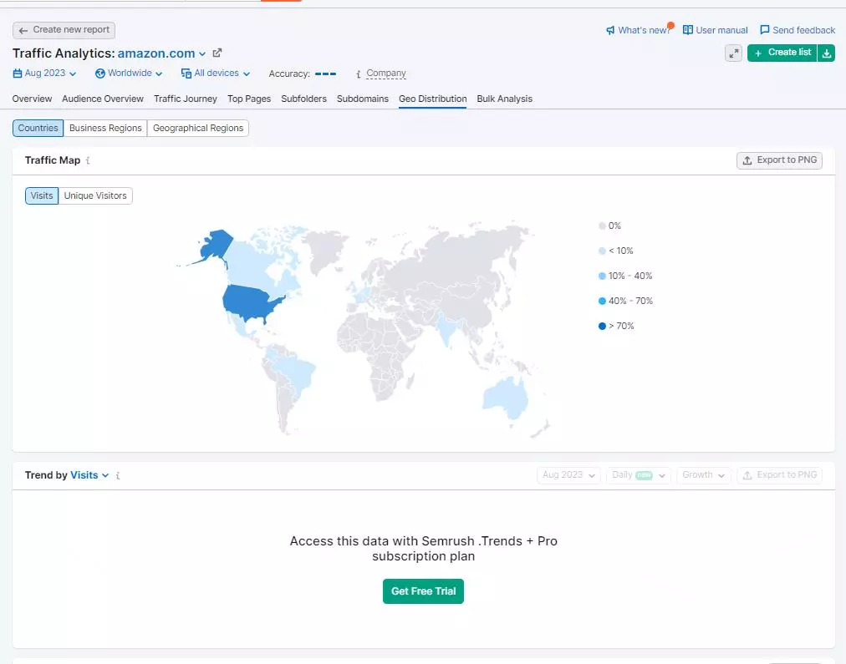The height and width of the screenshot is (664, 846).
Task: Click the Get Free Trial button
Action: coord(423,591)
